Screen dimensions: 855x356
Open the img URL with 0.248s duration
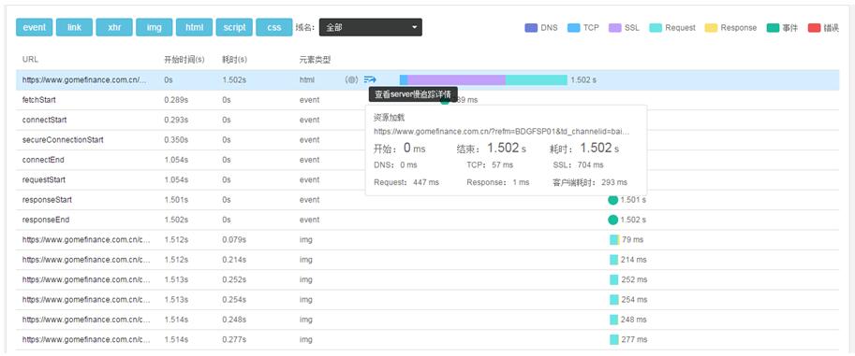(86, 320)
